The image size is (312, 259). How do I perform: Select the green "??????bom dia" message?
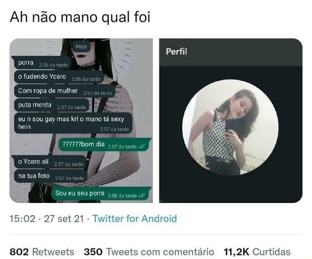(x=105, y=145)
